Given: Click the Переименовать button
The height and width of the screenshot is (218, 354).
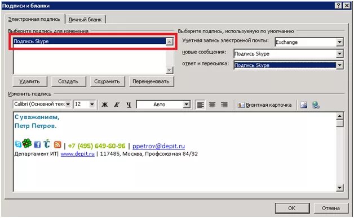Looking at the screenshot, I should click(151, 81).
